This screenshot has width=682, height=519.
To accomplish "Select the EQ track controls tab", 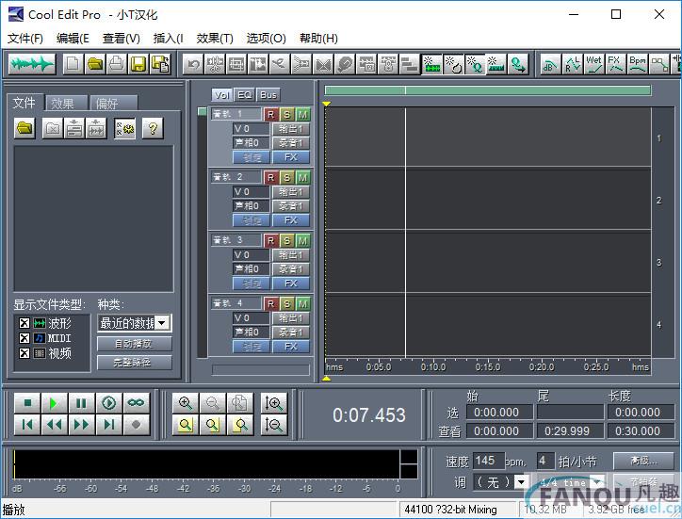I will pos(244,95).
